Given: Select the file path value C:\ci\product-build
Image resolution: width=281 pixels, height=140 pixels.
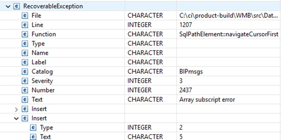Looking at the screenshot, I should click(229, 16).
